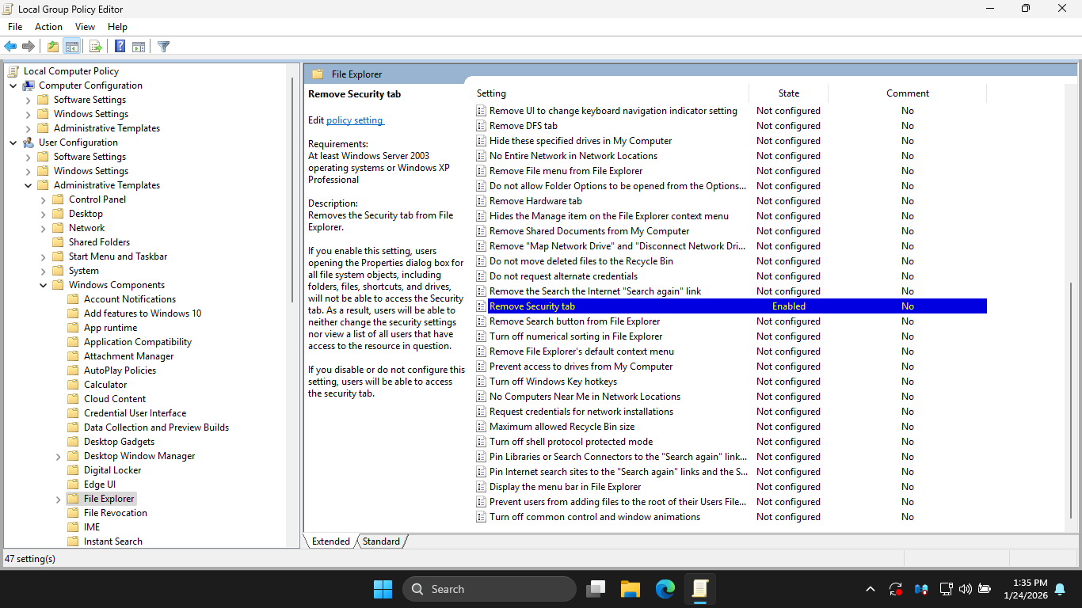Image resolution: width=1082 pixels, height=608 pixels.
Task: Expand the Control Panel tree node
Action: point(44,200)
